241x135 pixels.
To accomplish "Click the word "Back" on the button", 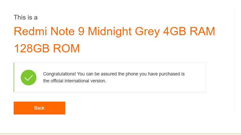I will click(x=39, y=108).
